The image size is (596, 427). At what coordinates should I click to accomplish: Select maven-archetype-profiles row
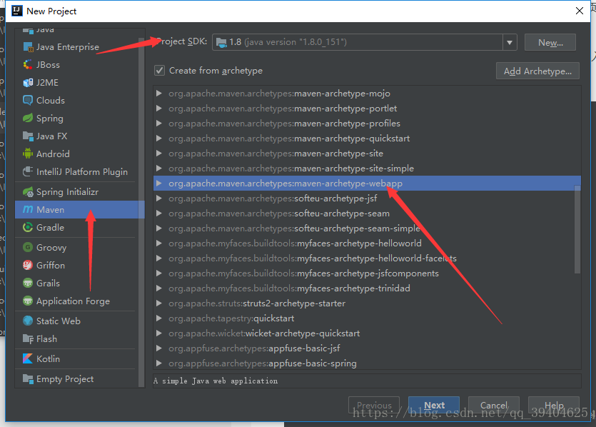pyautogui.click(x=367, y=124)
